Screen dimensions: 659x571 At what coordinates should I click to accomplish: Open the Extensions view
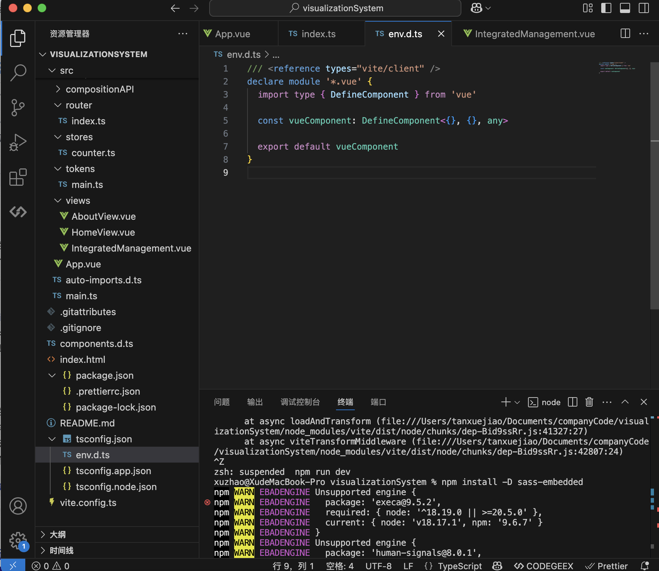click(x=18, y=177)
